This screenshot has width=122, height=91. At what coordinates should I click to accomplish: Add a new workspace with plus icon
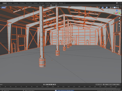(x=65, y=3)
